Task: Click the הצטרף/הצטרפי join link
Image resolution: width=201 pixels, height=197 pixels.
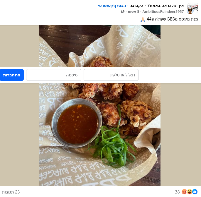Action: (x=112, y=6)
